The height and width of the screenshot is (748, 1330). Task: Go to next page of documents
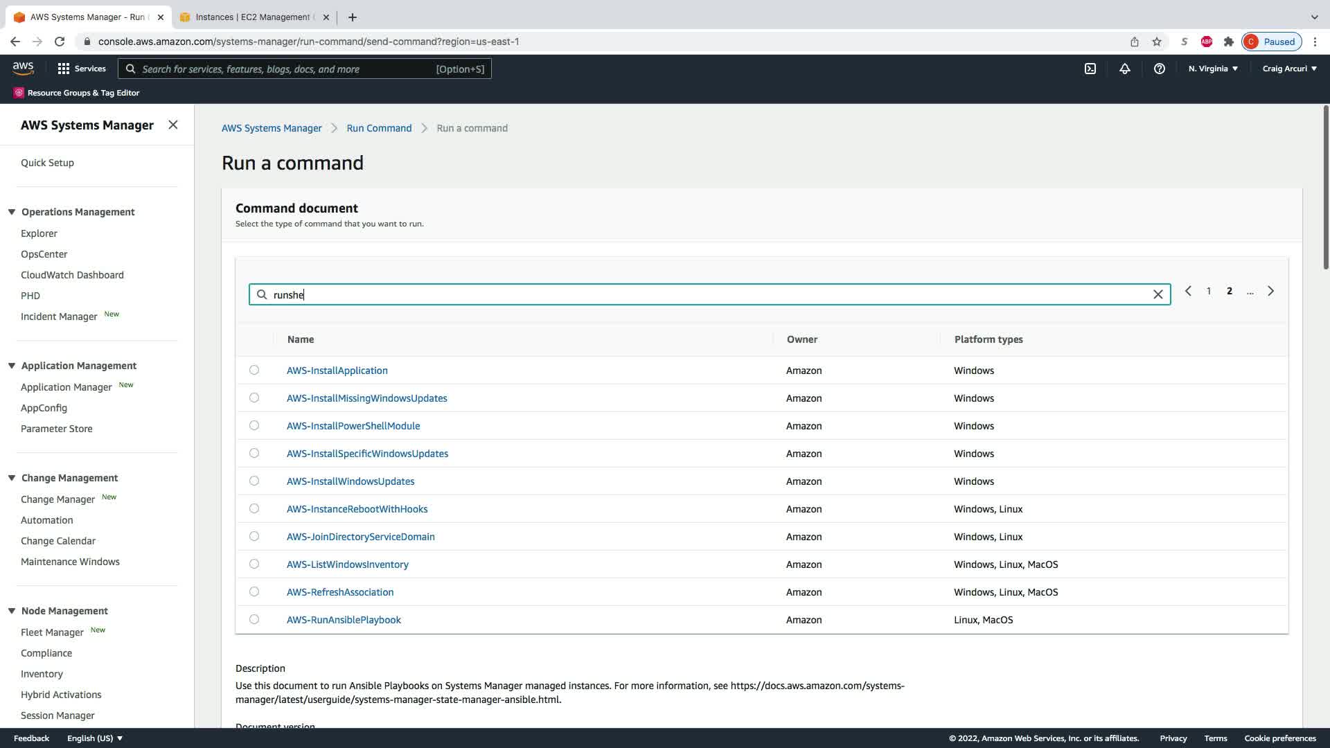pos(1270,291)
